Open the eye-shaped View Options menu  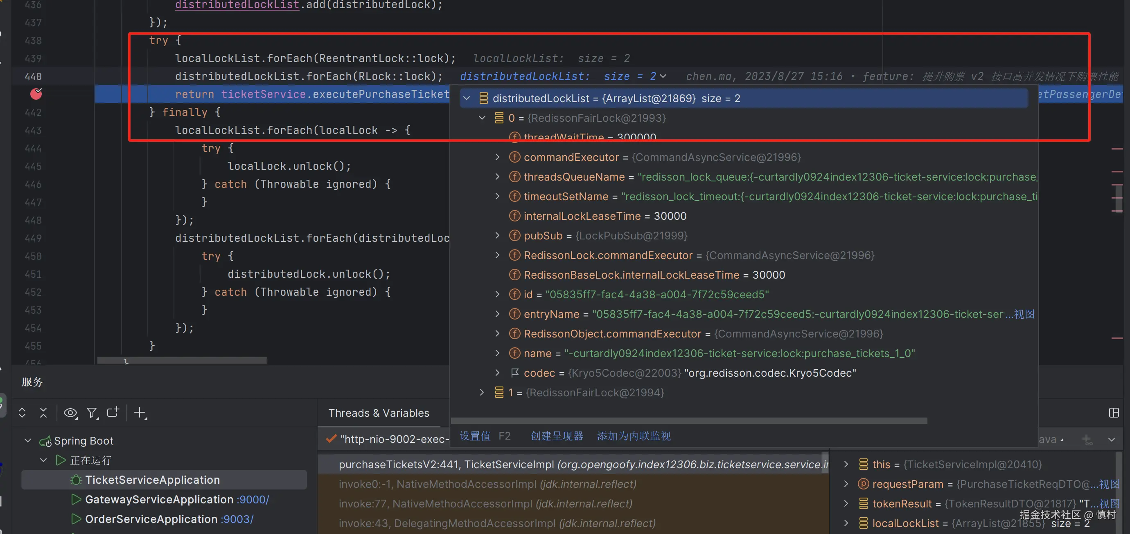[70, 413]
